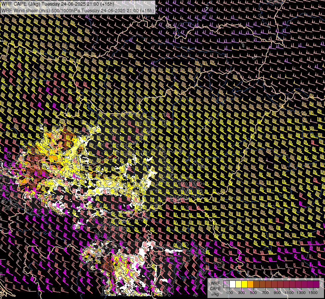Select the bright yellow legend swatch
The width and height of the screenshot is (325, 299).
click(245, 284)
